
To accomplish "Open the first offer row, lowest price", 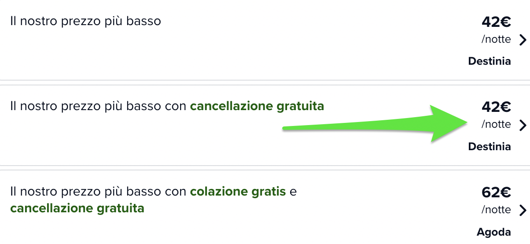I will [265, 40].
